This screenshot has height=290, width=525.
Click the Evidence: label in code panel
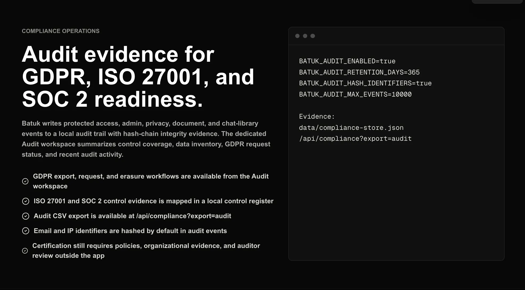[317, 117]
